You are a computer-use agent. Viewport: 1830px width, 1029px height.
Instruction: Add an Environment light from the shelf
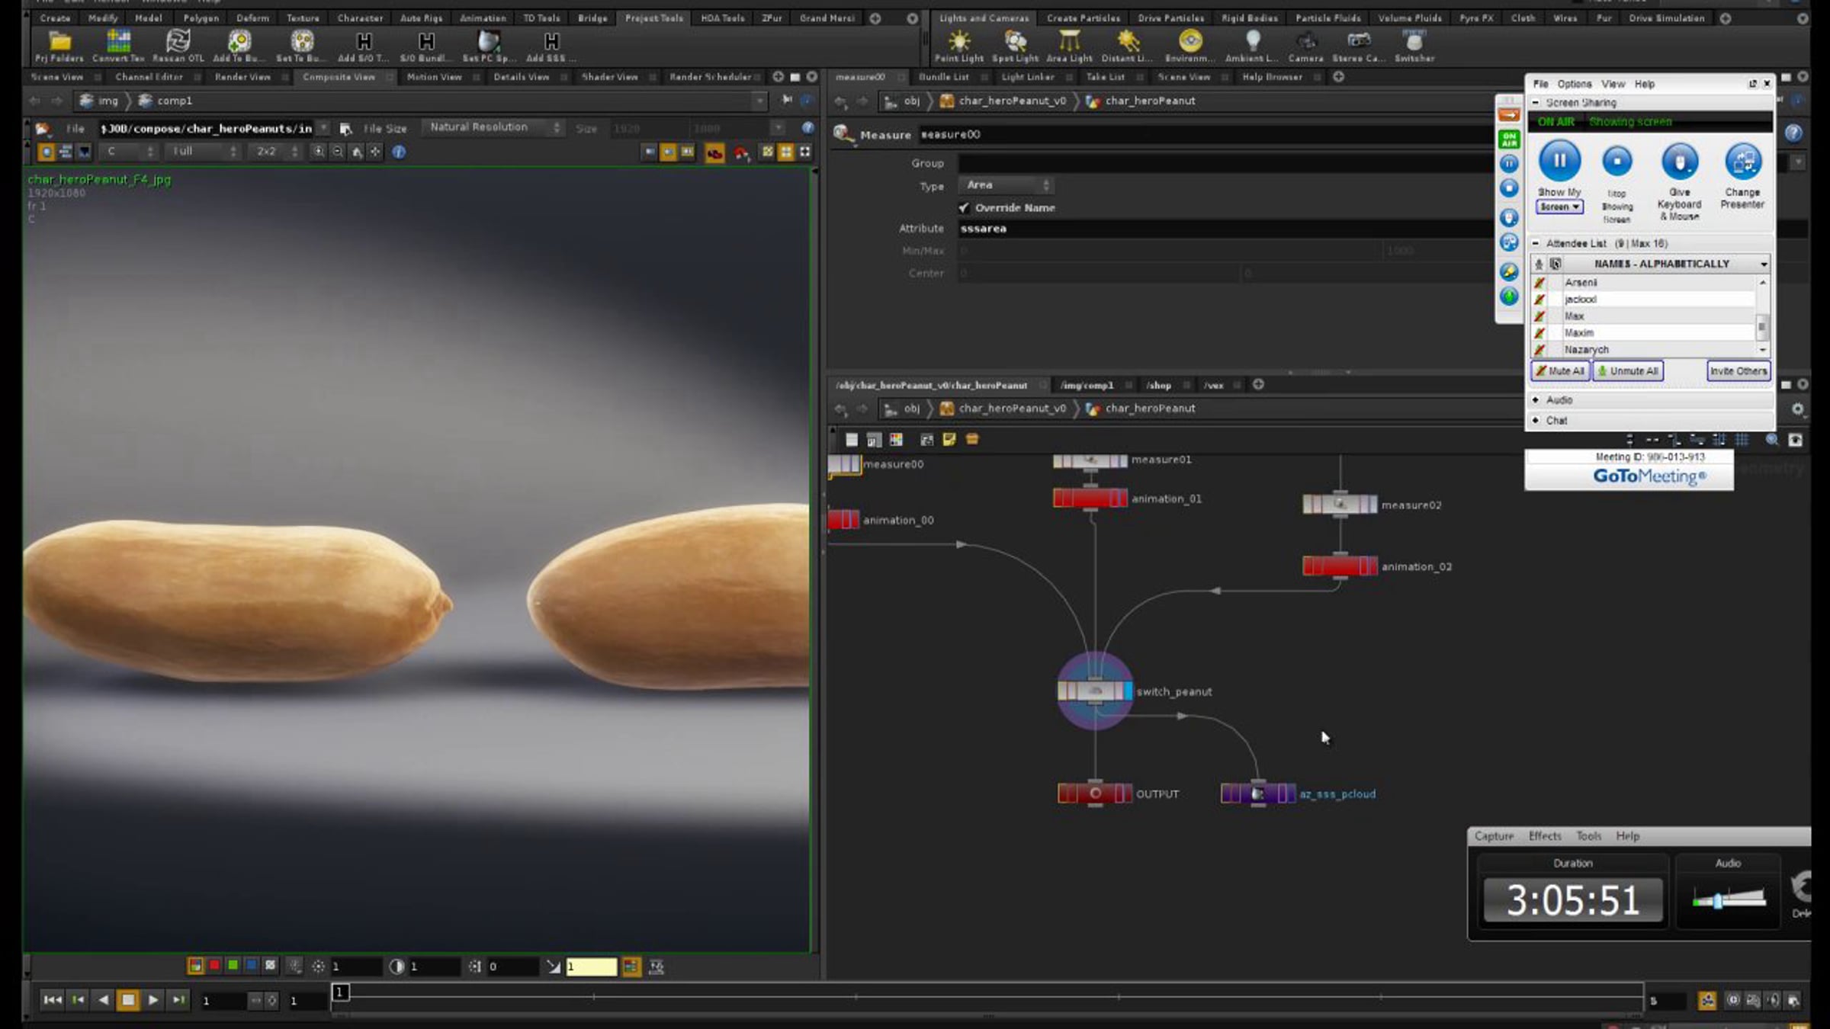pos(1190,46)
